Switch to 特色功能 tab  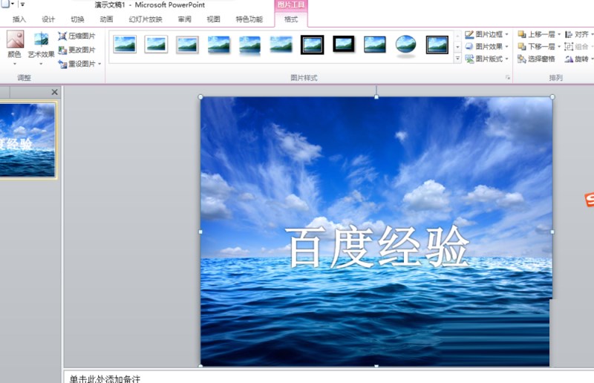[249, 19]
